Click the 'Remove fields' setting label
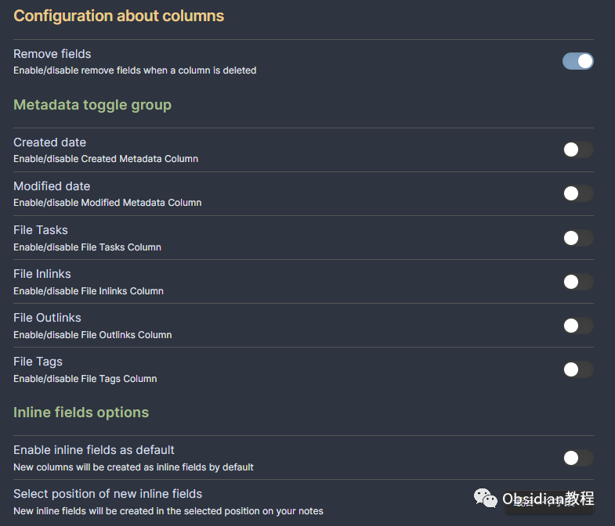Viewport: 615px width, 526px height. click(52, 54)
